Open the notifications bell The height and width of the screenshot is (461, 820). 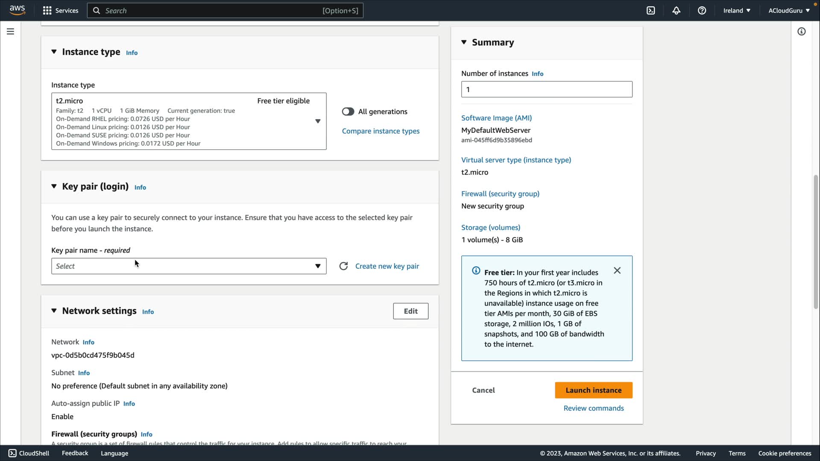click(676, 11)
